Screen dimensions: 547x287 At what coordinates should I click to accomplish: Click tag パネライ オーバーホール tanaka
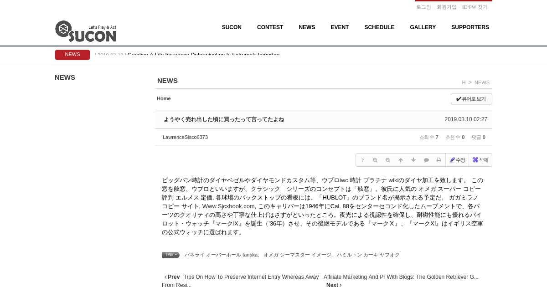221,255
